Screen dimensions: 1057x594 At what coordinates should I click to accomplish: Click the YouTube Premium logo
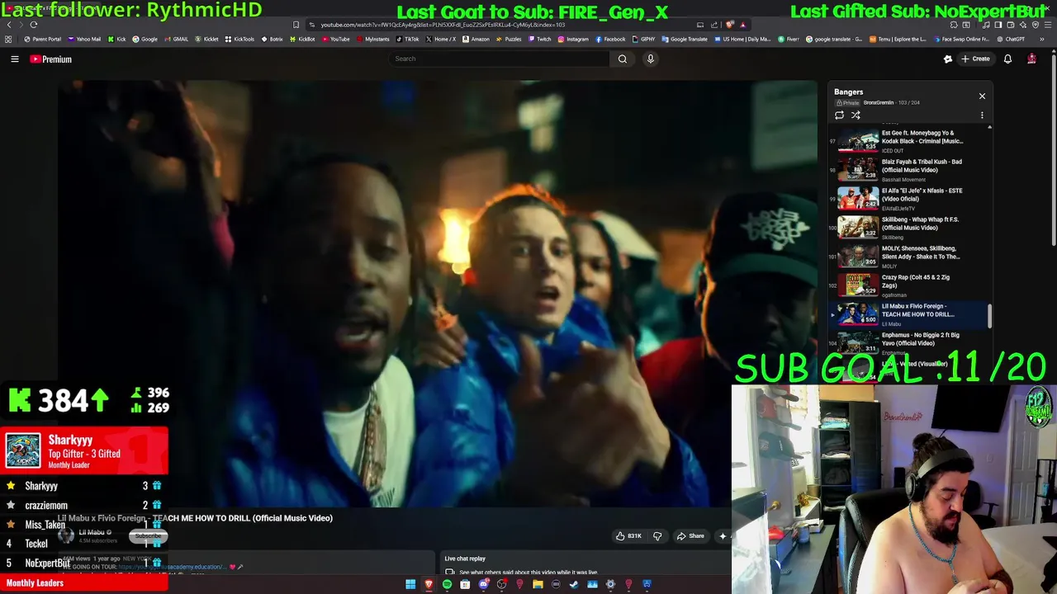tap(51, 59)
